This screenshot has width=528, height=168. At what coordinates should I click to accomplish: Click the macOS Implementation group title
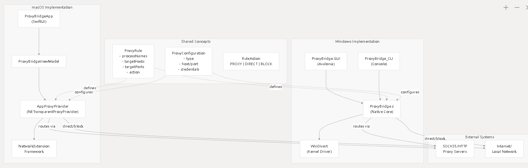click(52, 7)
